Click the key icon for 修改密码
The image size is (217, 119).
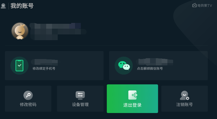point(28,95)
